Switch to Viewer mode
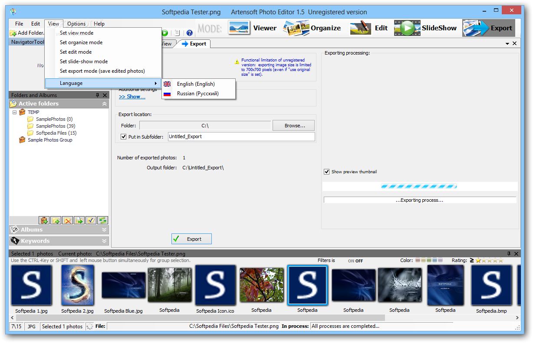 coord(252,28)
